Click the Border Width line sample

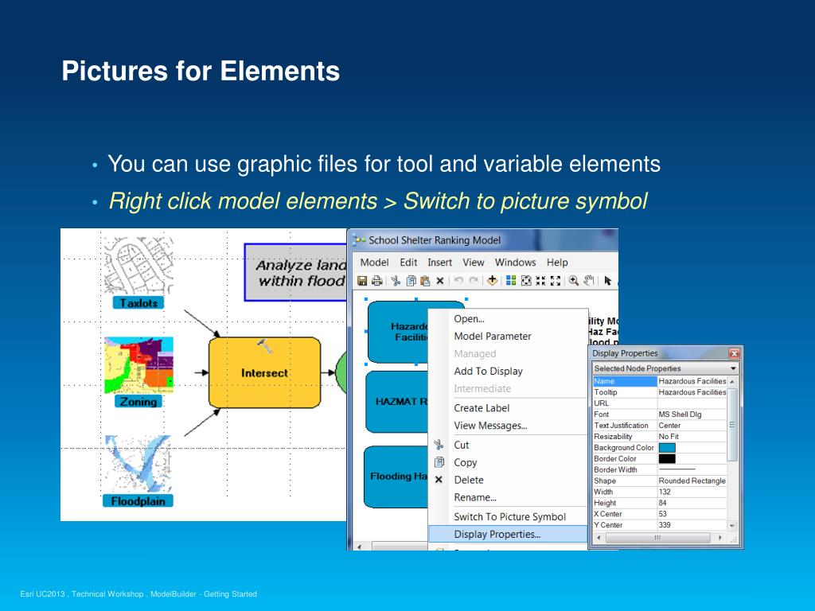click(x=677, y=469)
